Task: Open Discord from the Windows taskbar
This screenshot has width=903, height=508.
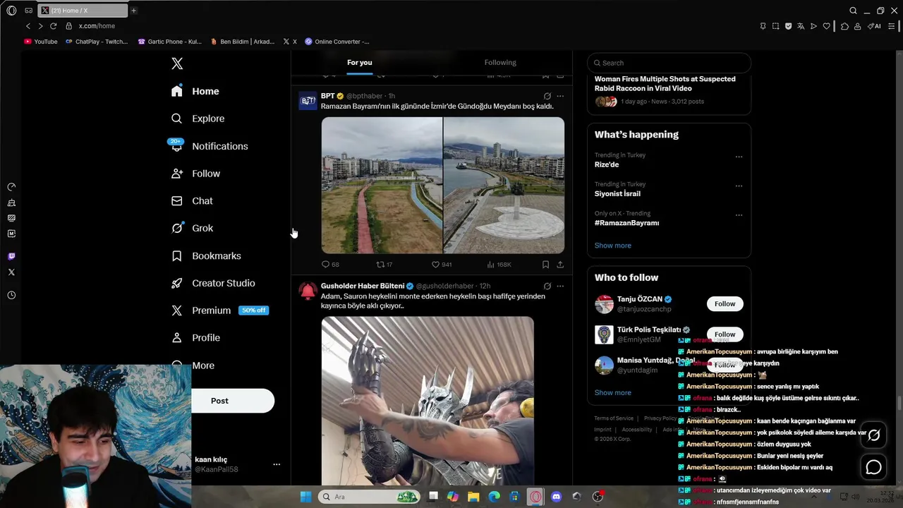Action: (556, 497)
